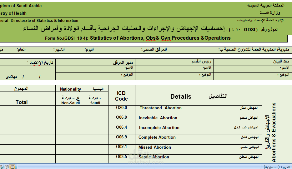Click the 'ميلادي' date text

tap(11, 77)
